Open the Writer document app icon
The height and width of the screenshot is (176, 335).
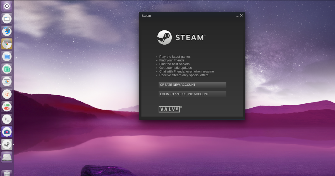click(x=7, y=56)
